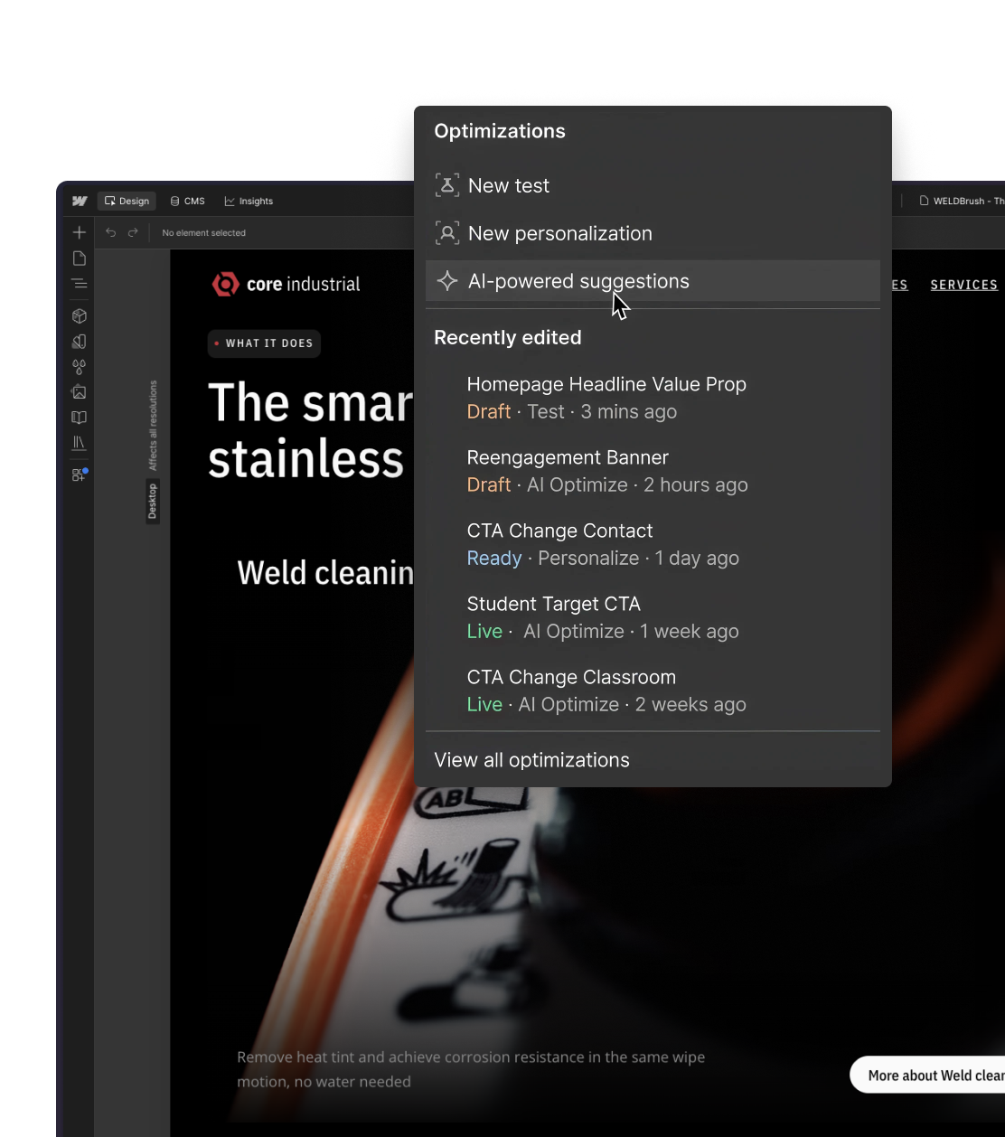The width and height of the screenshot is (1005, 1137).
Task: Click 'Draft · AI Optimize · 2 hours ago' status
Action: 607,485
